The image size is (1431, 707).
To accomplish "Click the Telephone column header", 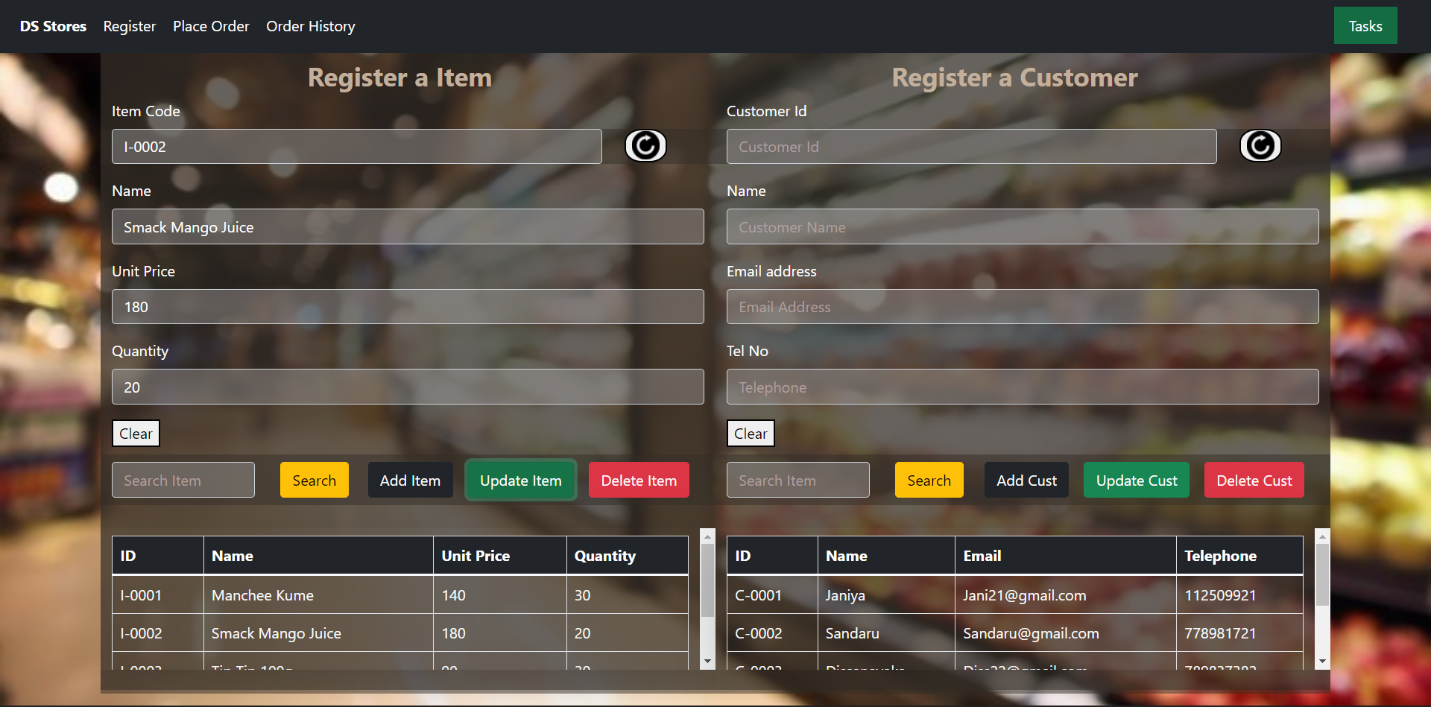I will click(1239, 556).
